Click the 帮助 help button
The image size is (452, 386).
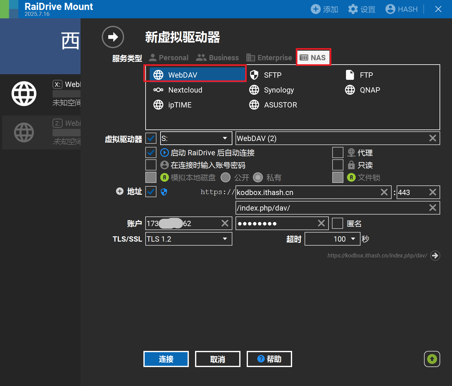tap(269, 359)
